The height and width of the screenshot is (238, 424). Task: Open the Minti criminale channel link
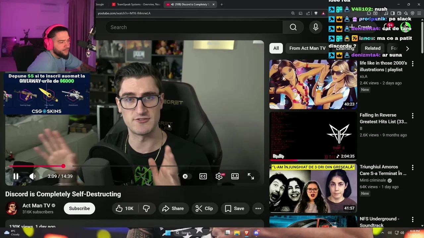coord(373,180)
